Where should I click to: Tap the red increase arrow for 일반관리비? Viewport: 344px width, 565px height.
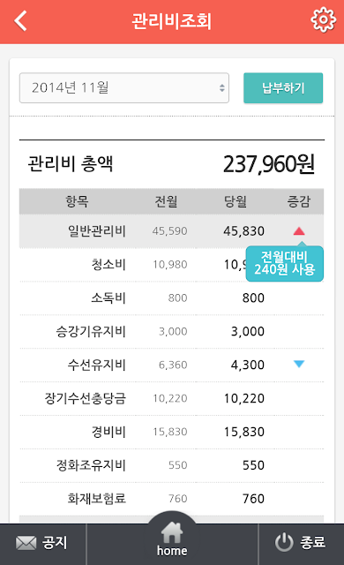[x=299, y=231]
